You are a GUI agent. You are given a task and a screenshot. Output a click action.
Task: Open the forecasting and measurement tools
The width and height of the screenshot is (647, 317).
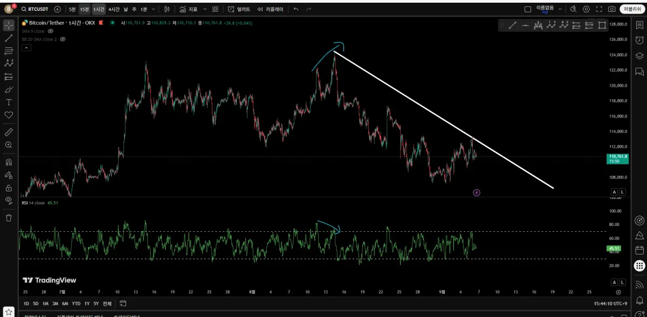pyautogui.click(x=9, y=77)
